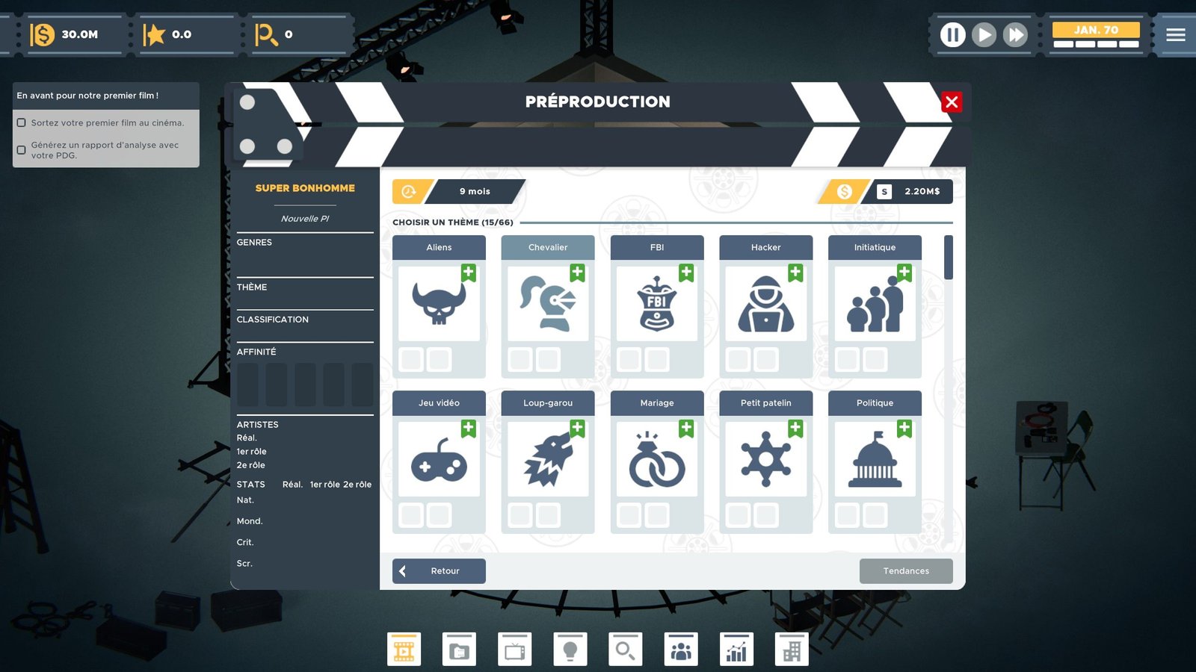
Task: Expand the green plus on Petit patelin
Action: click(x=795, y=428)
